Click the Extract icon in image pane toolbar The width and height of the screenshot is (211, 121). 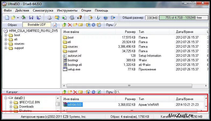click(88, 25)
